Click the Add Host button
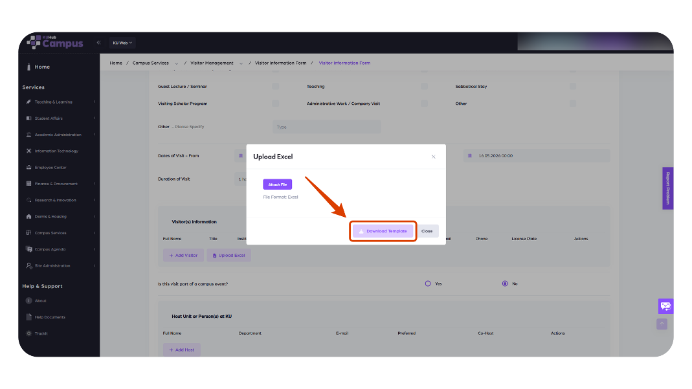Image resolution: width=692 pixels, height=389 pixels. [x=182, y=350]
